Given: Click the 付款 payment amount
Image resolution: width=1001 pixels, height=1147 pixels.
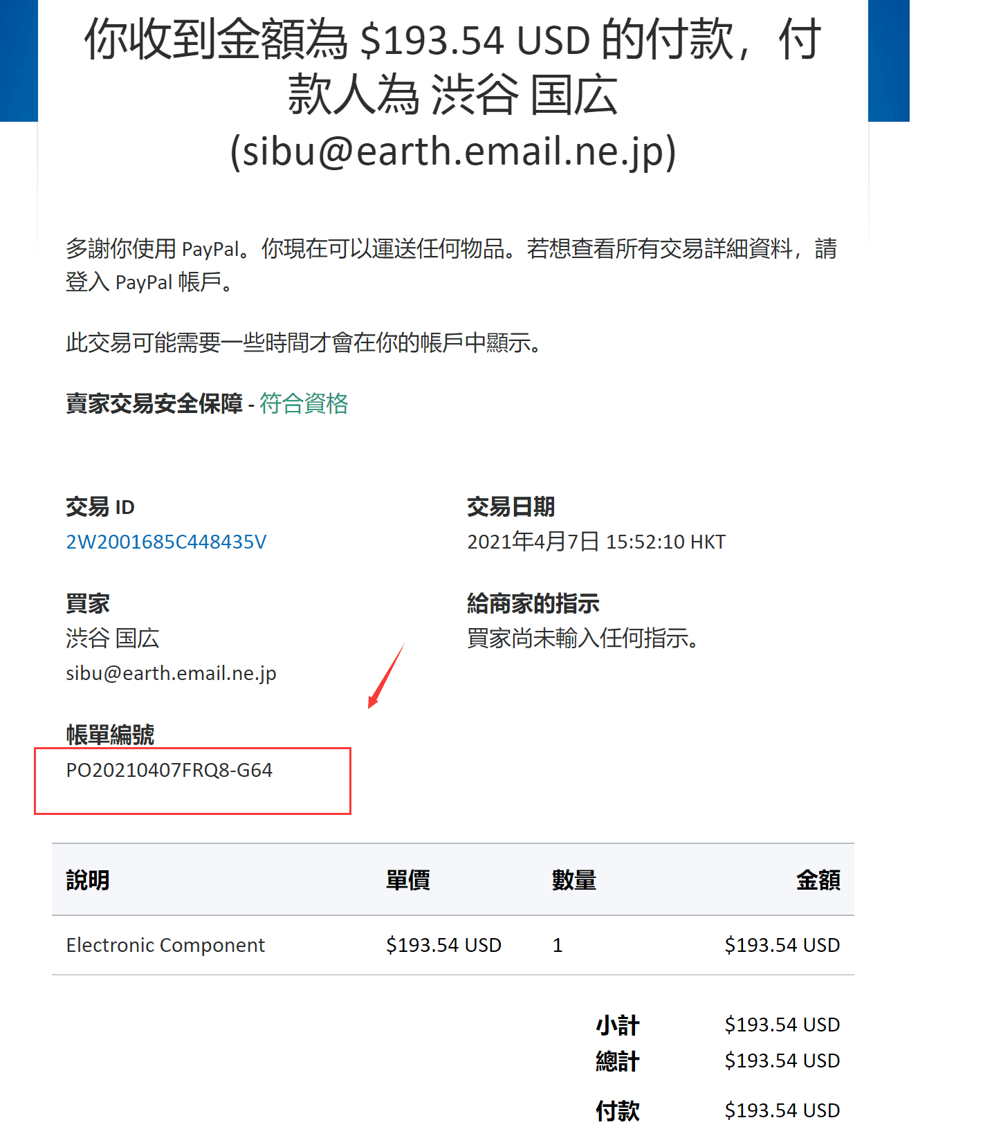Looking at the screenshot, I should pyautogui.click(x=782, y=1110).
